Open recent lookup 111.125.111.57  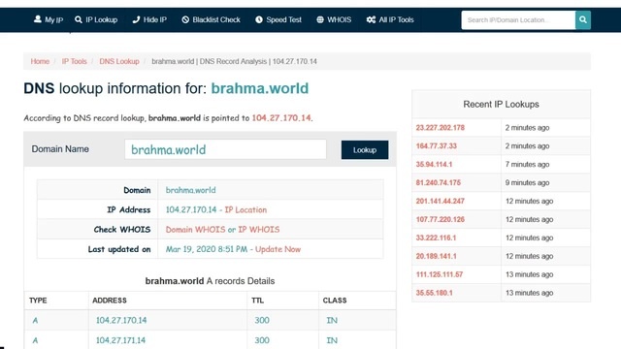440,274
